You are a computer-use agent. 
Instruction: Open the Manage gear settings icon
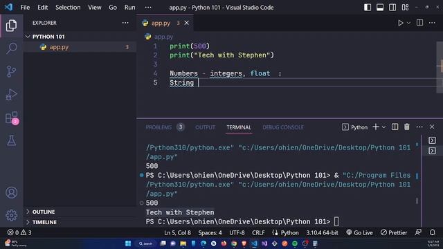click(11, 215)
